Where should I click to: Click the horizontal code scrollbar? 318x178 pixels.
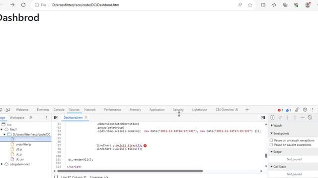coord(130,171)
